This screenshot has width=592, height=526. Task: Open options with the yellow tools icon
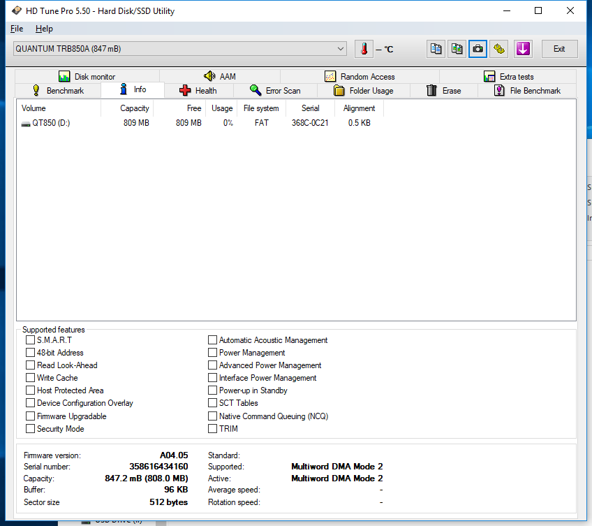(498, 49)
